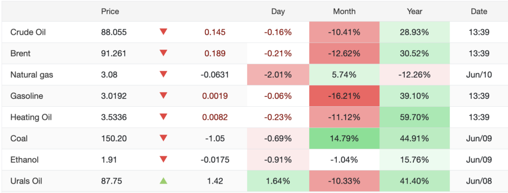The image size is (508, 193).
Task: Select Gasoline price 3.0192
Action: 114,96
